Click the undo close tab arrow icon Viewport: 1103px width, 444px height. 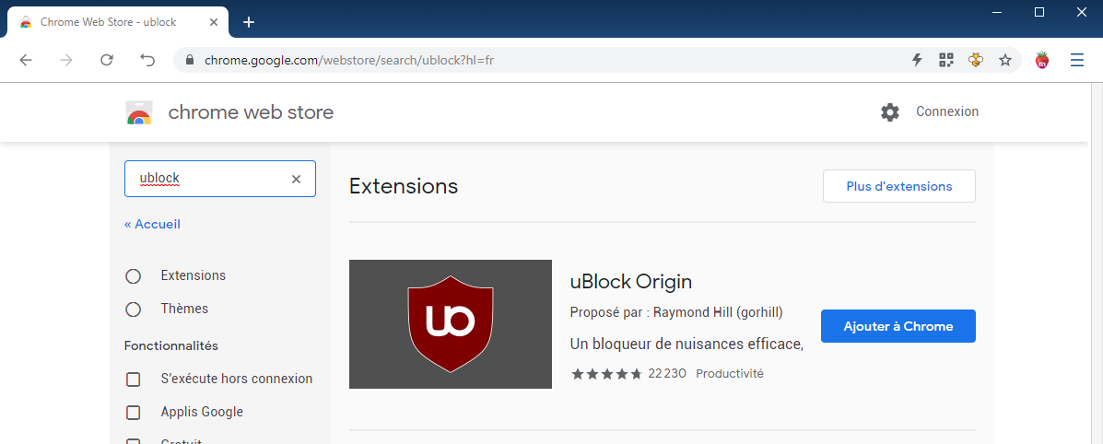[x=147, y=60]
